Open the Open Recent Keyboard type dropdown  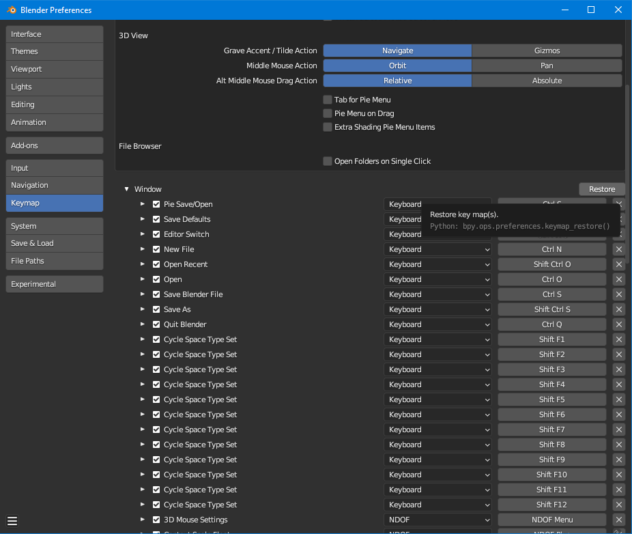pos(437,264)
